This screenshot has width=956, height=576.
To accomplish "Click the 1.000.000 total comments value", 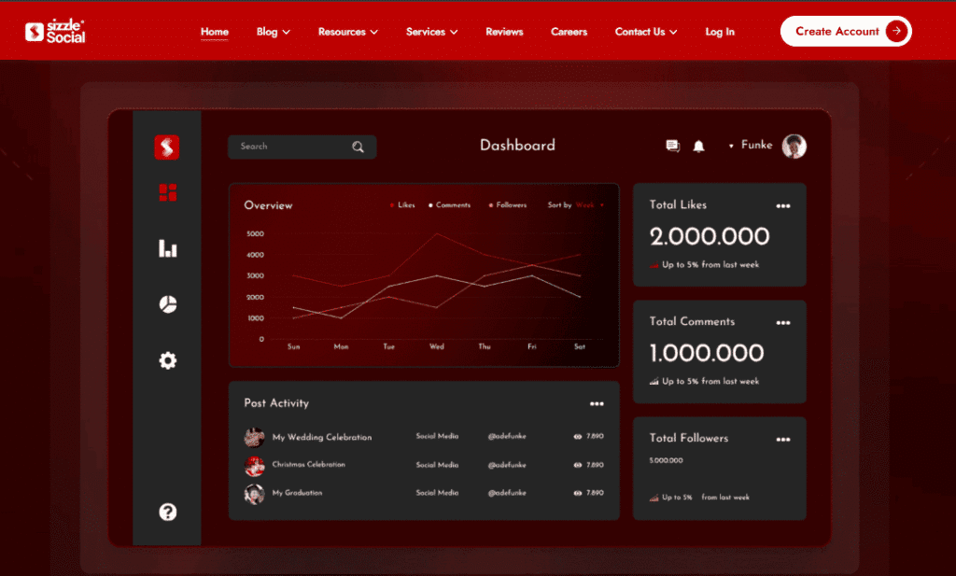I will [x=706, y=353].
